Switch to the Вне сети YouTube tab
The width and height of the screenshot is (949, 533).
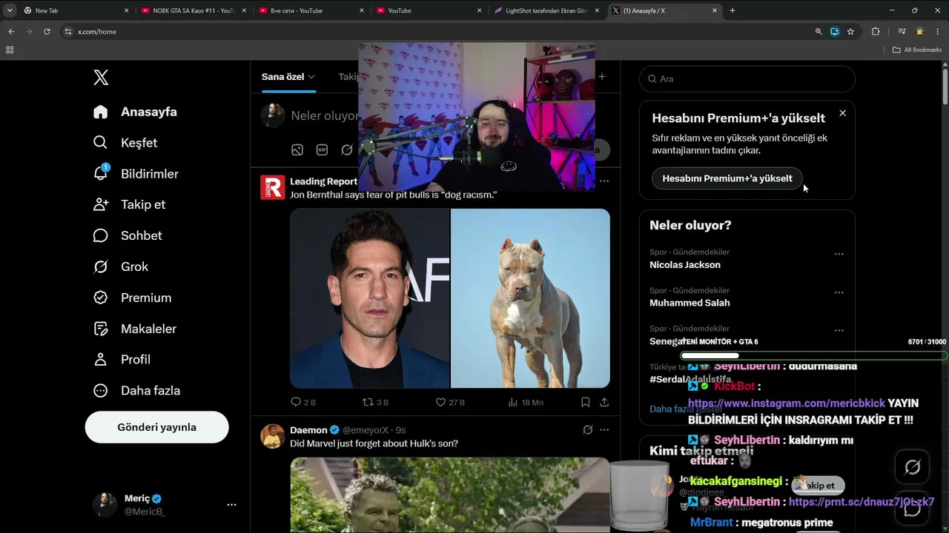click(311, 10)
